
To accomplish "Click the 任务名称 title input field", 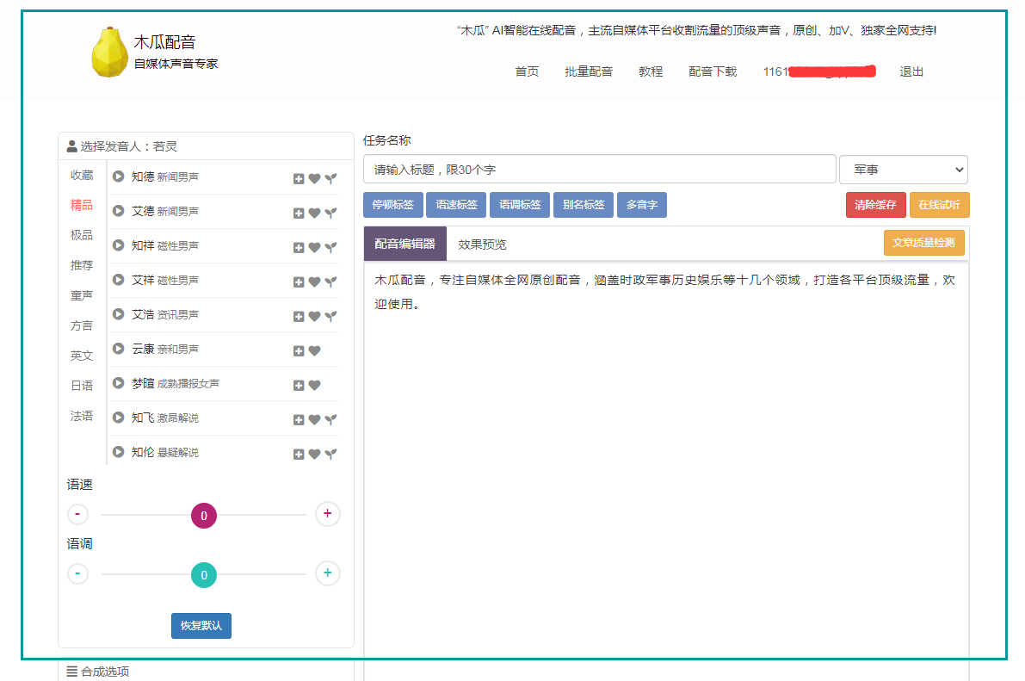I will click(x=599, y=170).
